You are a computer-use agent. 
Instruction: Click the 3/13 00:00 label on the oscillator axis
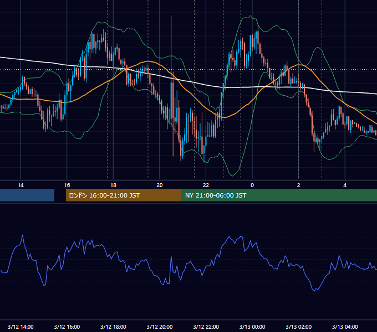point(252,326)
